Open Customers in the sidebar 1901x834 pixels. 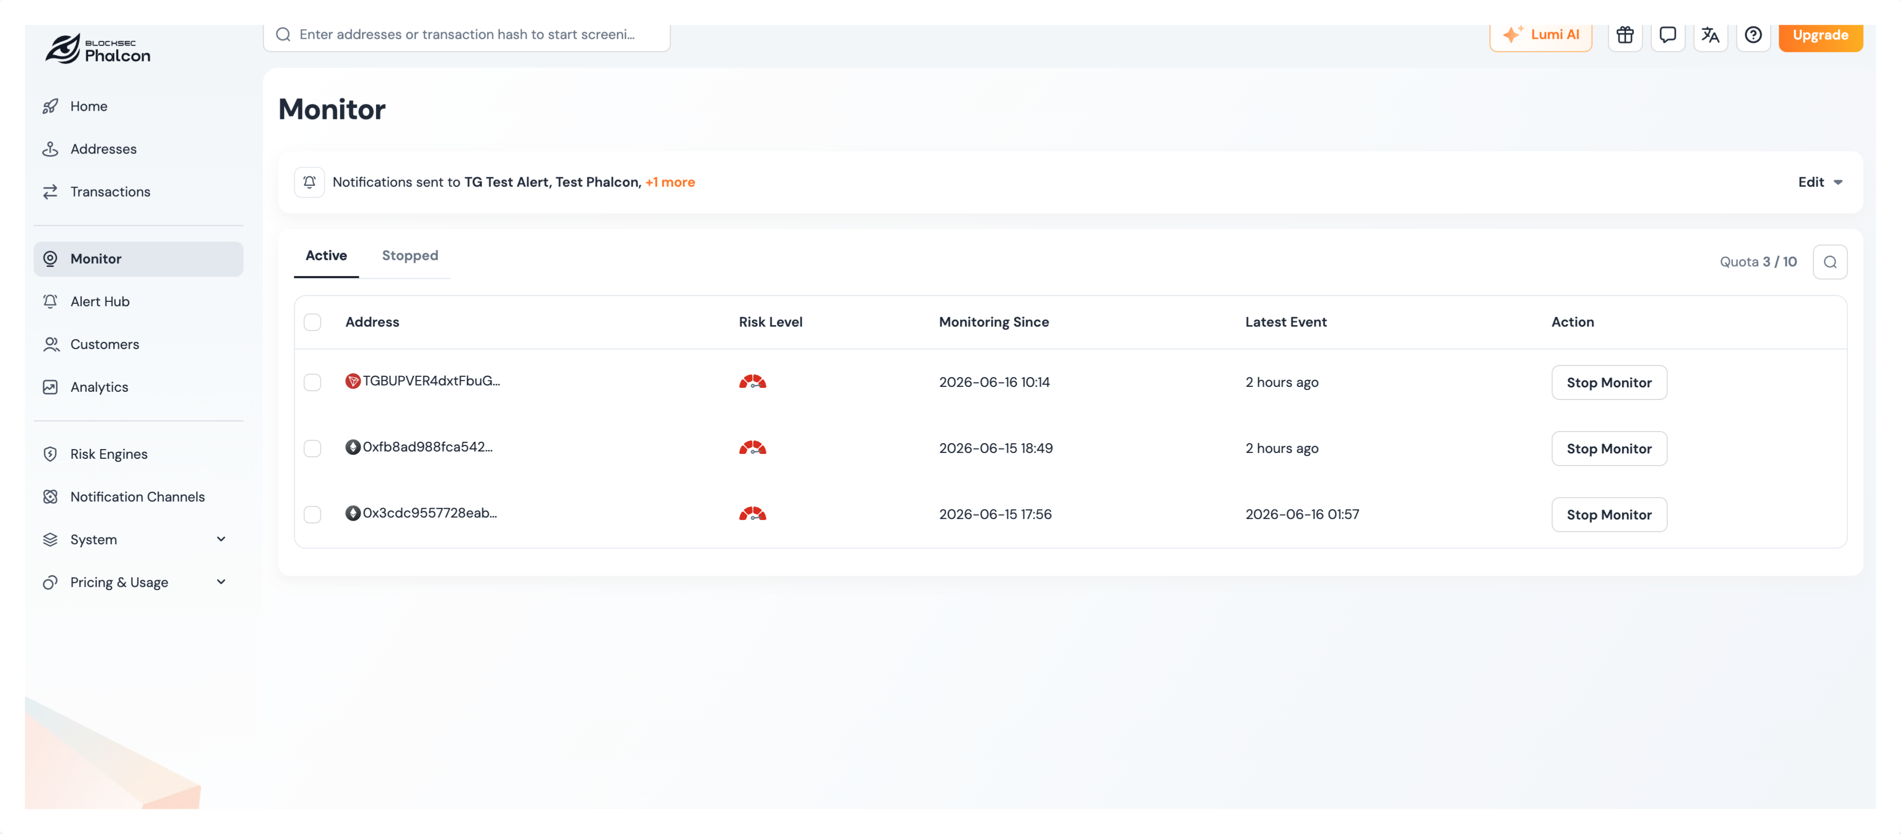pyautogui.click(x=138, y=345)
